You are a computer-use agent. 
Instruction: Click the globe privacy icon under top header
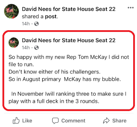(36, 24)
